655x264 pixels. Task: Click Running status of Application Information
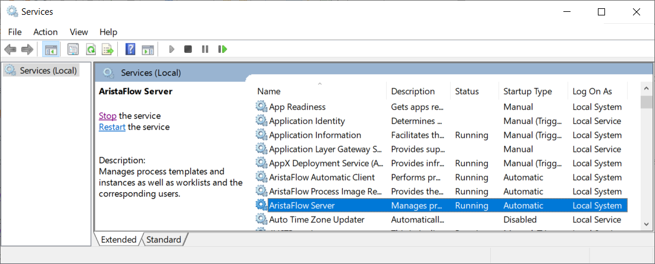pos(471,135)
